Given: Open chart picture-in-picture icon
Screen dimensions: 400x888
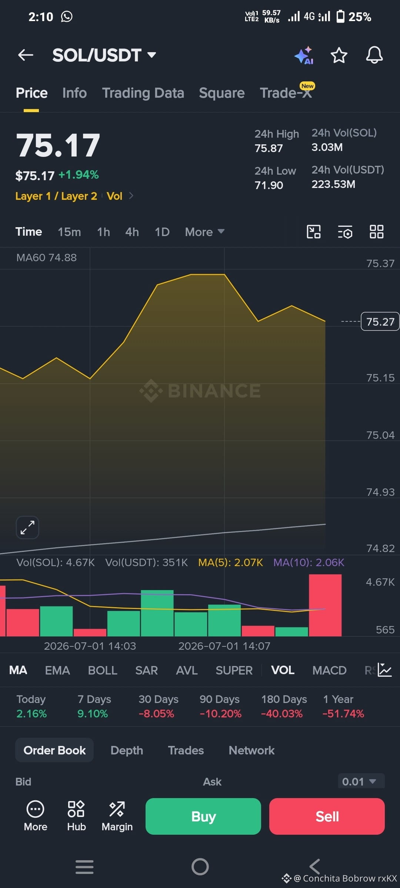Looking at the screenshot, I should coord(314,232).
